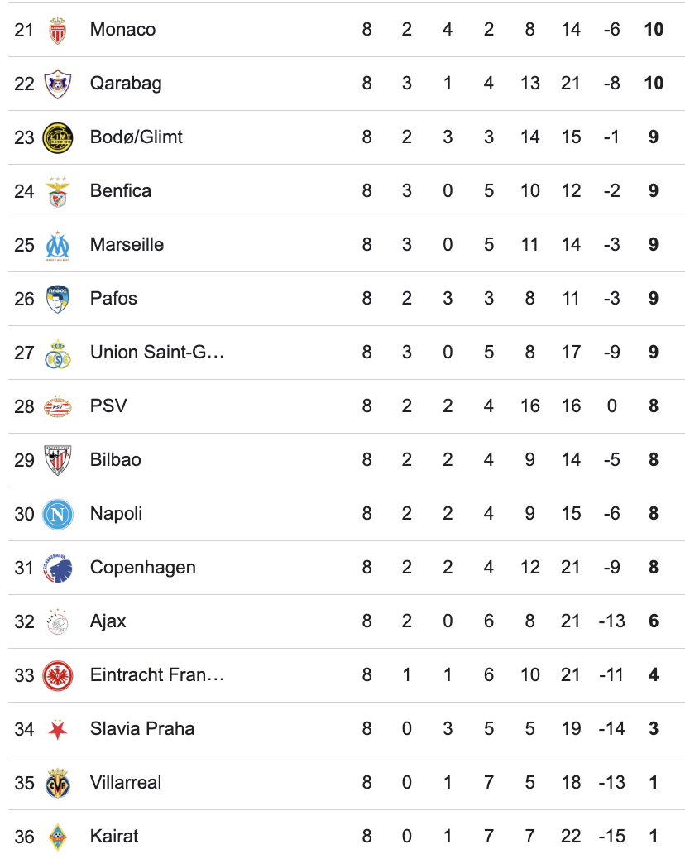This screenshot has width=685, height=859.
Task: Click the Eintracht Frankfurt eagle logo
Action: 57,675
